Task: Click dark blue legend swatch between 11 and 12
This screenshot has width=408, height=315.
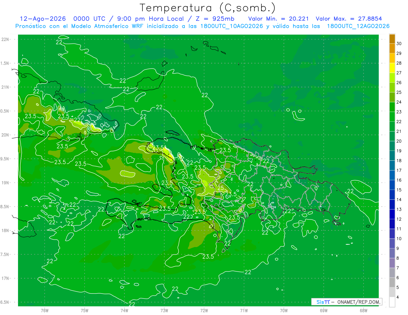Action: (392, 224)
